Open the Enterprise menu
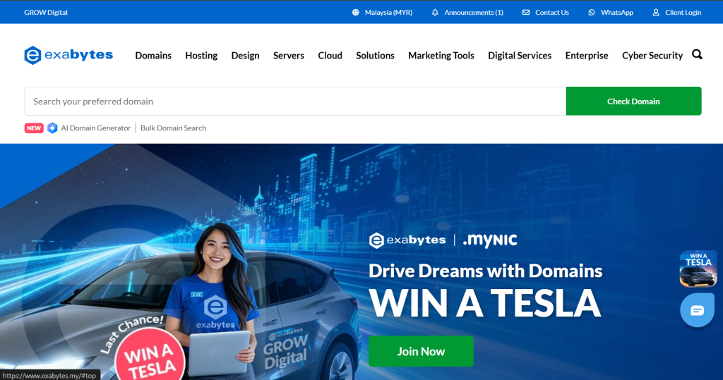Viewport: 723px width, 380px height. click(587, 55)
